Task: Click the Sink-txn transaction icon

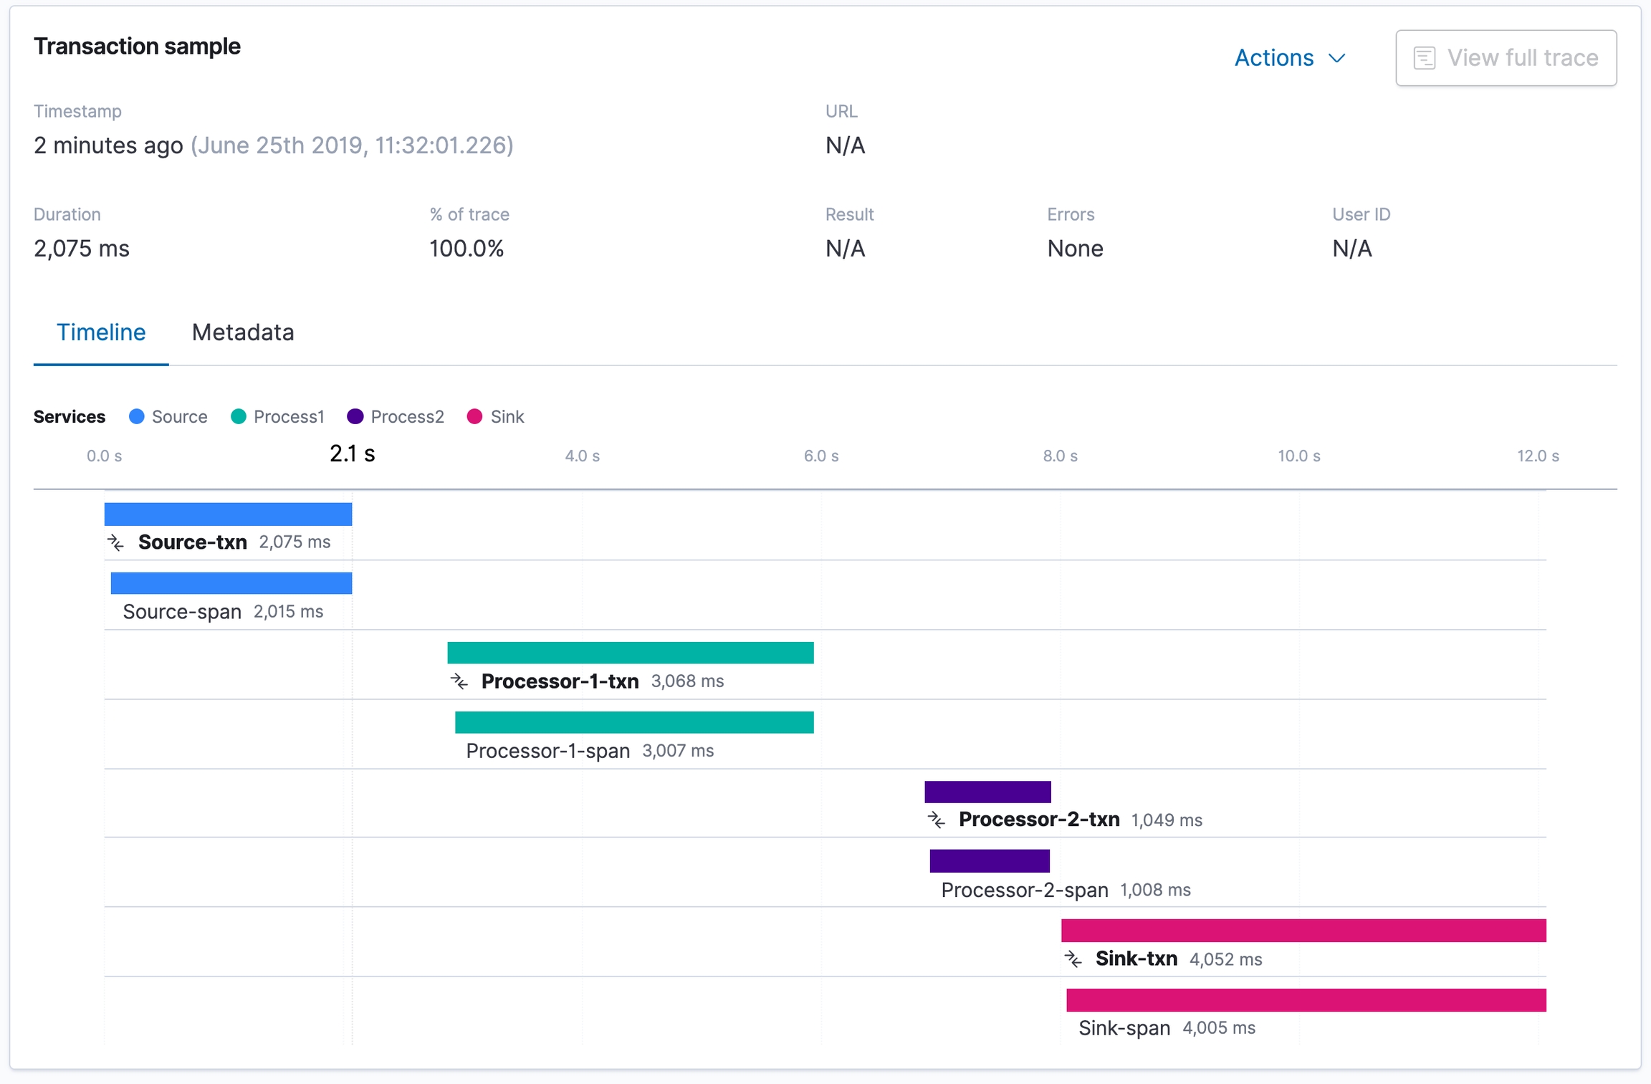Action: 1073,959
